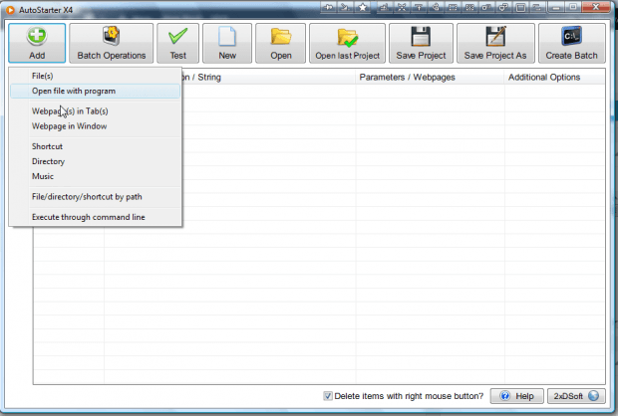This screenshot has height=416, width=618.
Task: Click the Add button with the plus icon
Action: [x=37, y=43]
